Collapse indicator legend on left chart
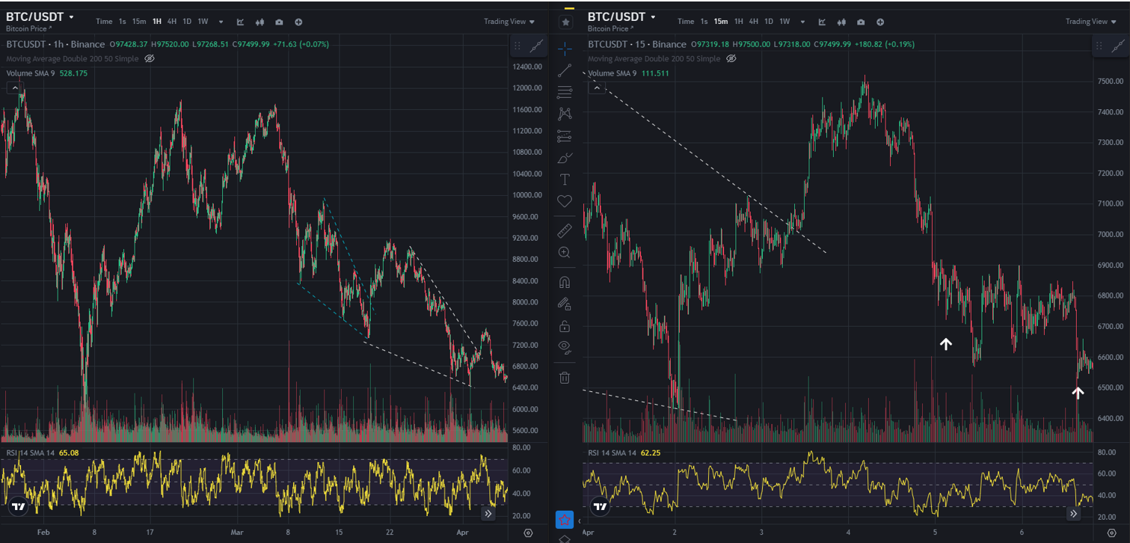The image size is (1130, 543). pyautogui.click(x=14, y=88)
